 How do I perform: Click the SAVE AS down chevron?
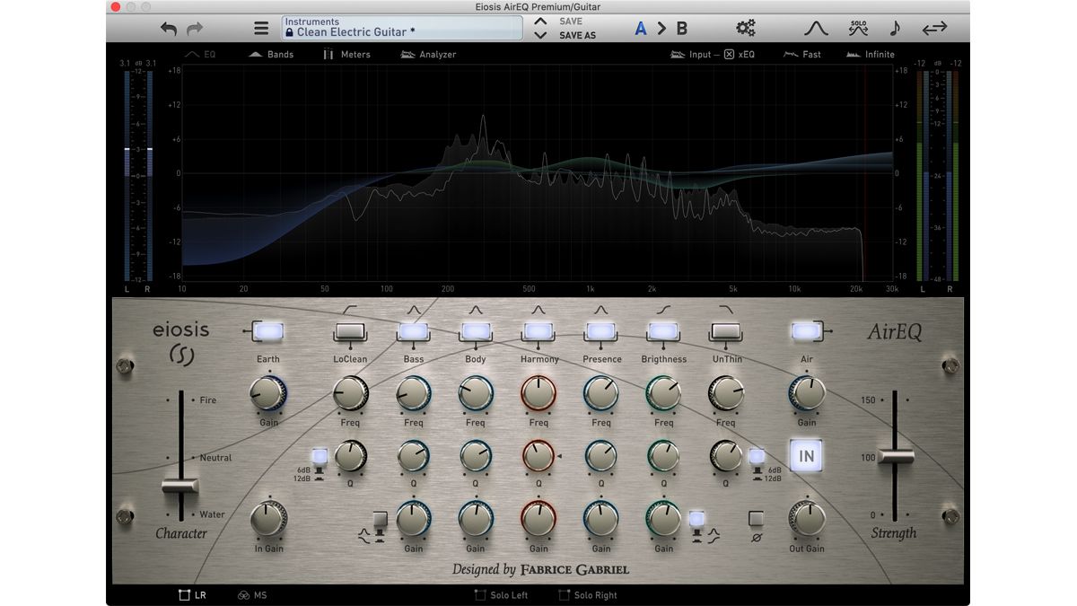538,35
